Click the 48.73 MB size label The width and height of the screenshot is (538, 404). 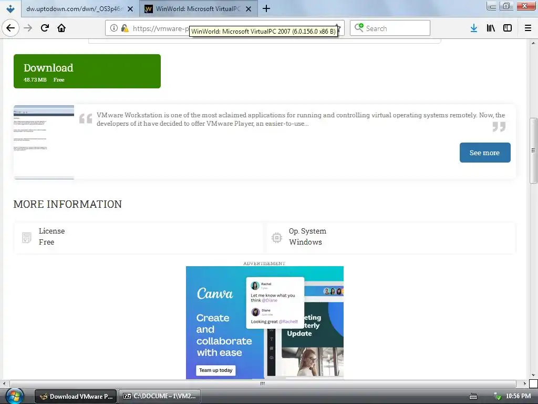point(35,80)
